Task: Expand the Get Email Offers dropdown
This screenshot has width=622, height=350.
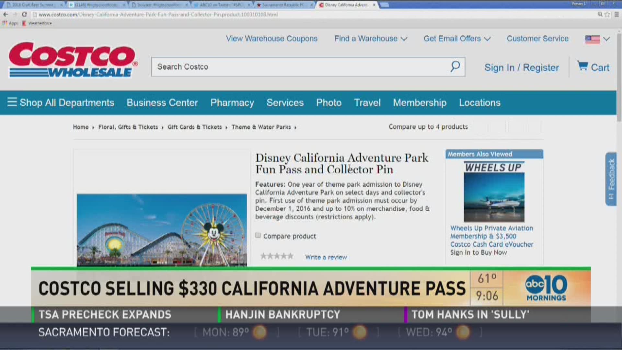Action: [x=457, y=39]
